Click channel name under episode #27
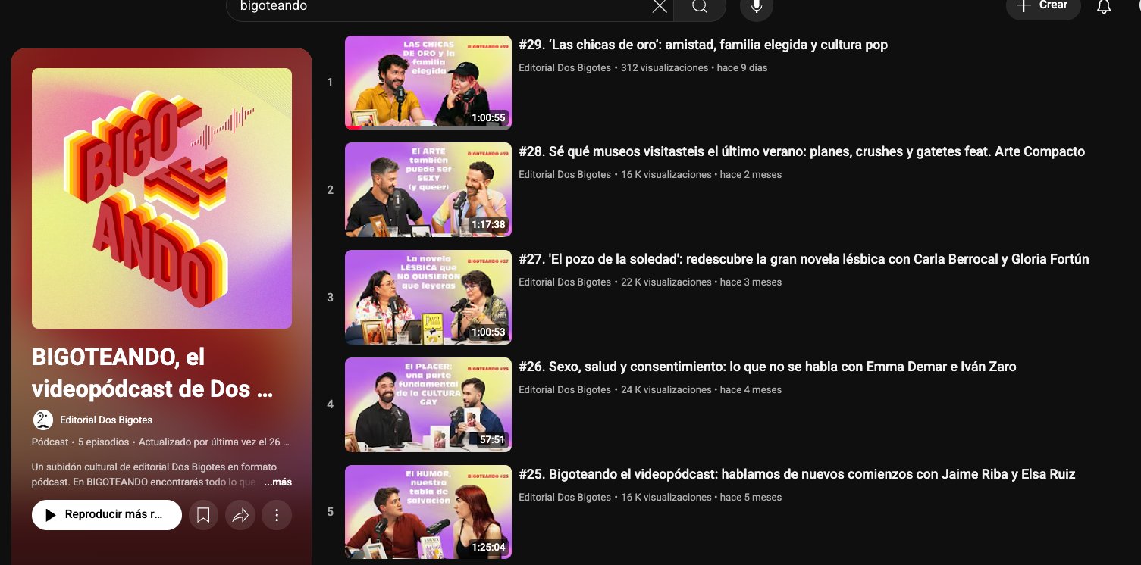This screenshot has height=565, width=1141. pyautogui.click(x=565, y=282)
